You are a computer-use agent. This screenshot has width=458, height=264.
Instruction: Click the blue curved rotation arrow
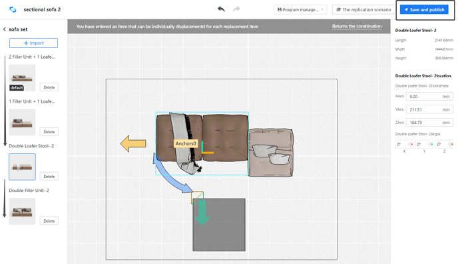point(170,173)
